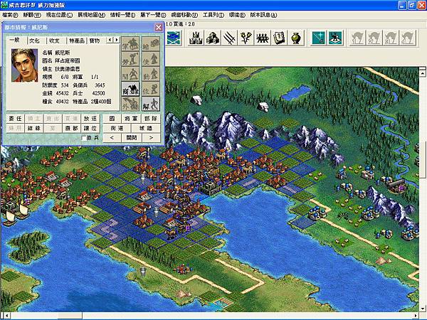Switch to the 寶物 tab
This screenshot has height=320, width=427.
(x=95, y=41)
